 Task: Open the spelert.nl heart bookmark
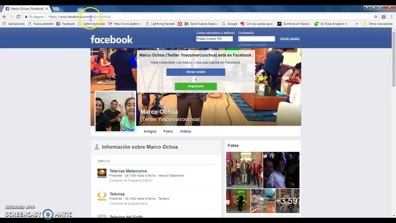(x=125, y=24)
